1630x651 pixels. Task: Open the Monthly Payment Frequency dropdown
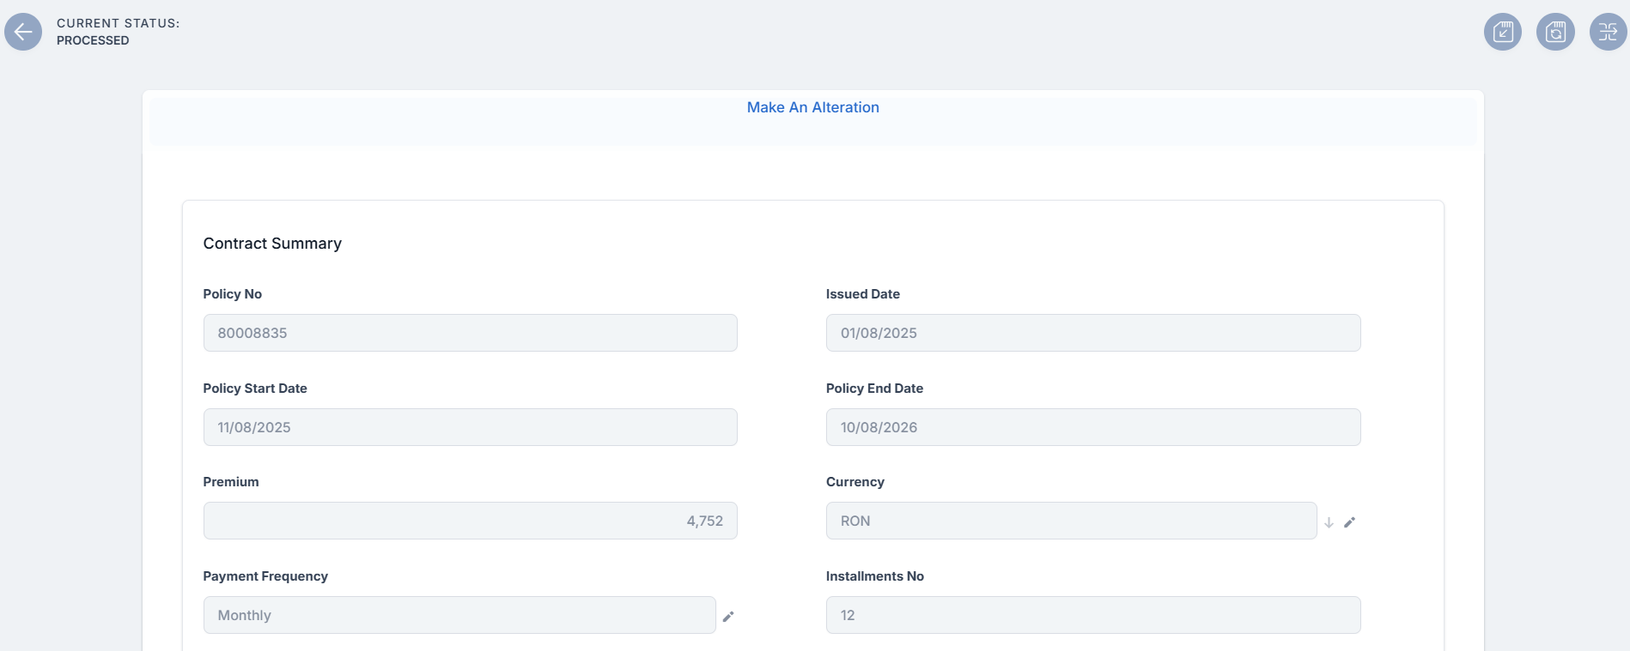click(459, 615)
